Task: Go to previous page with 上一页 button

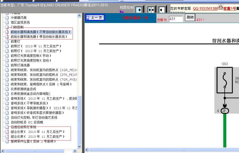Action: [95, 17]
